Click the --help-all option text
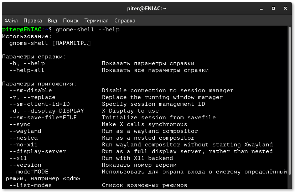Screen dimensions: 295x192 click(x=27, y=70)
